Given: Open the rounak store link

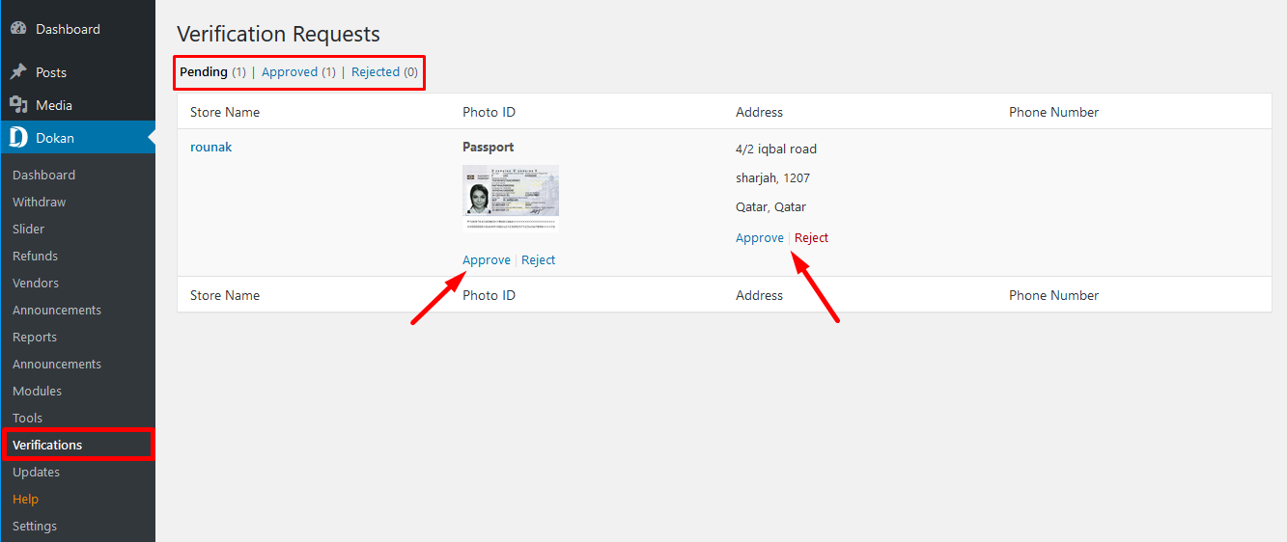Looking at the screenshot, I should [x=211, y=148].
